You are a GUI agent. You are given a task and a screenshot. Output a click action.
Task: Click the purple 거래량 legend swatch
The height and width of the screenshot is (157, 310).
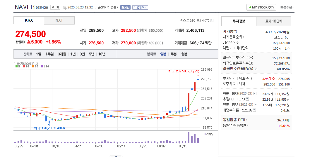pos(205,134)
